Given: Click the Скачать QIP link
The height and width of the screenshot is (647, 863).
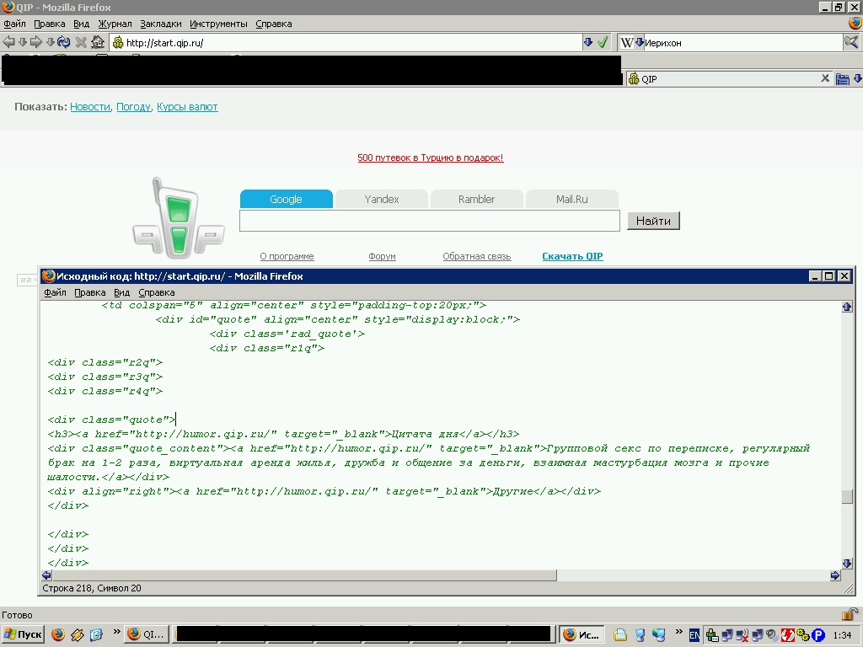Looking at the screenshot, I should tap(572, 256).
